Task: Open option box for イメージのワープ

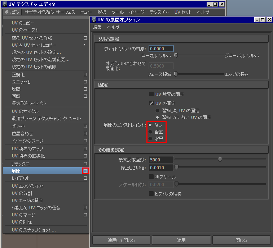Action: click(x=85, y=141)
